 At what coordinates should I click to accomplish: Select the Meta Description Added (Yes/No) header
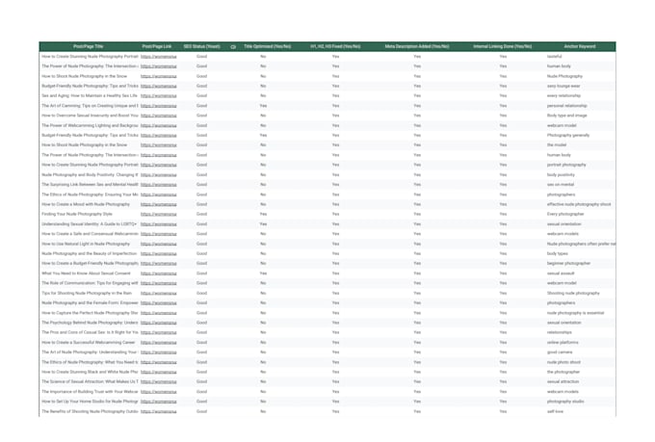(x=417, y=46)
